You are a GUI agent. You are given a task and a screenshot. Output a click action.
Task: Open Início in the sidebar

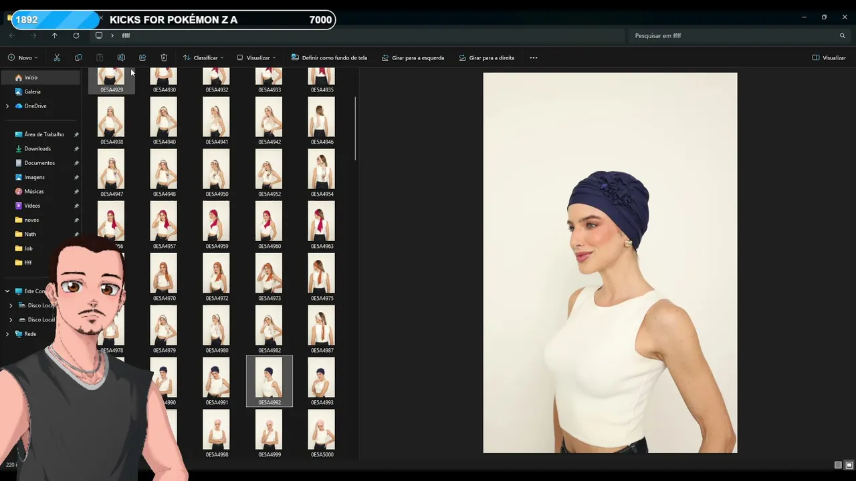(40, 77)
